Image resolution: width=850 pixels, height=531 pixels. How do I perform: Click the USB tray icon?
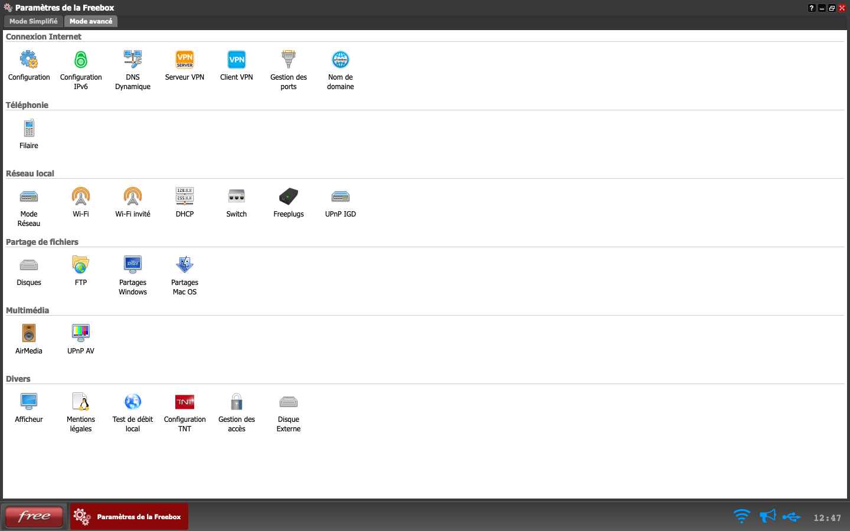[x=792, y=517]
